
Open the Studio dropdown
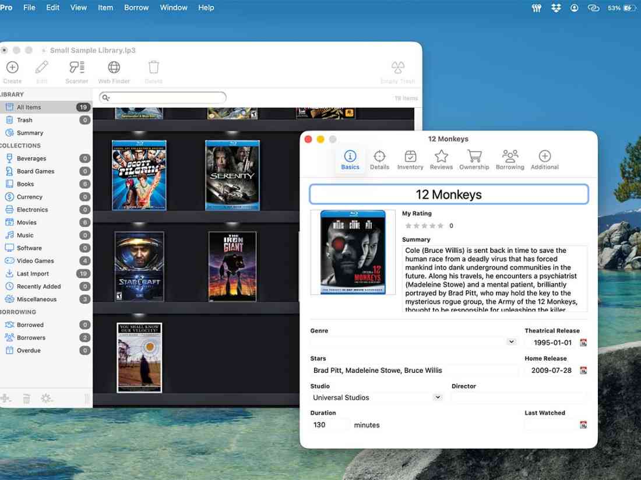pyautogui.click(x=436, y=397)
